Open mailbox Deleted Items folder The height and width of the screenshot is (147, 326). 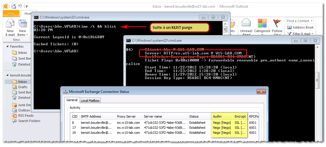click(22, 98)
